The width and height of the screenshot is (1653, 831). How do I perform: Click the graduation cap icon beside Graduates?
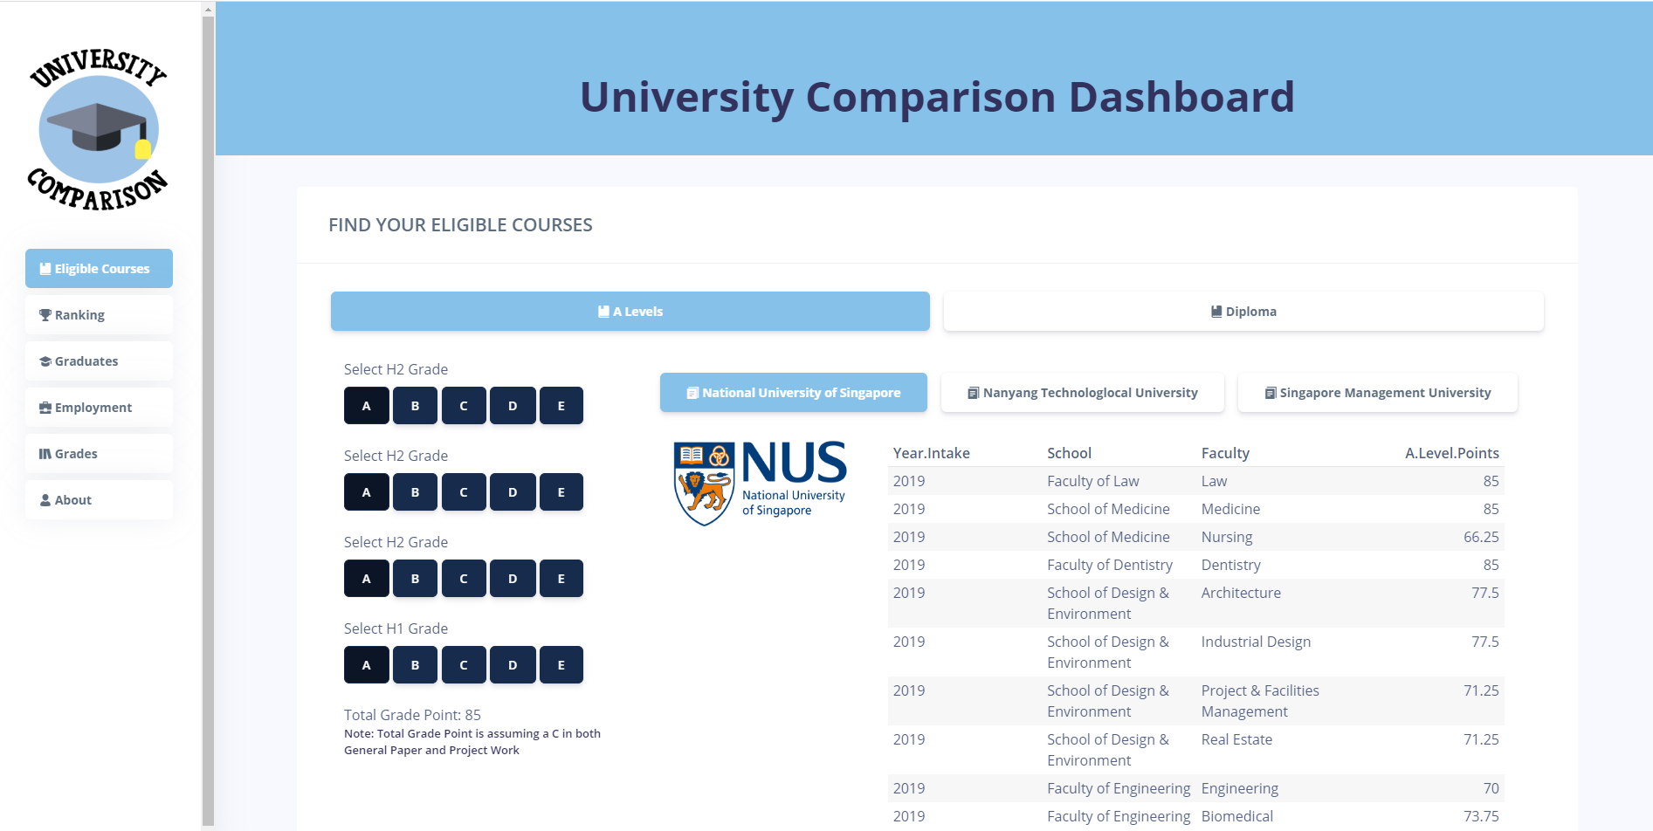(x=45, y=361)
